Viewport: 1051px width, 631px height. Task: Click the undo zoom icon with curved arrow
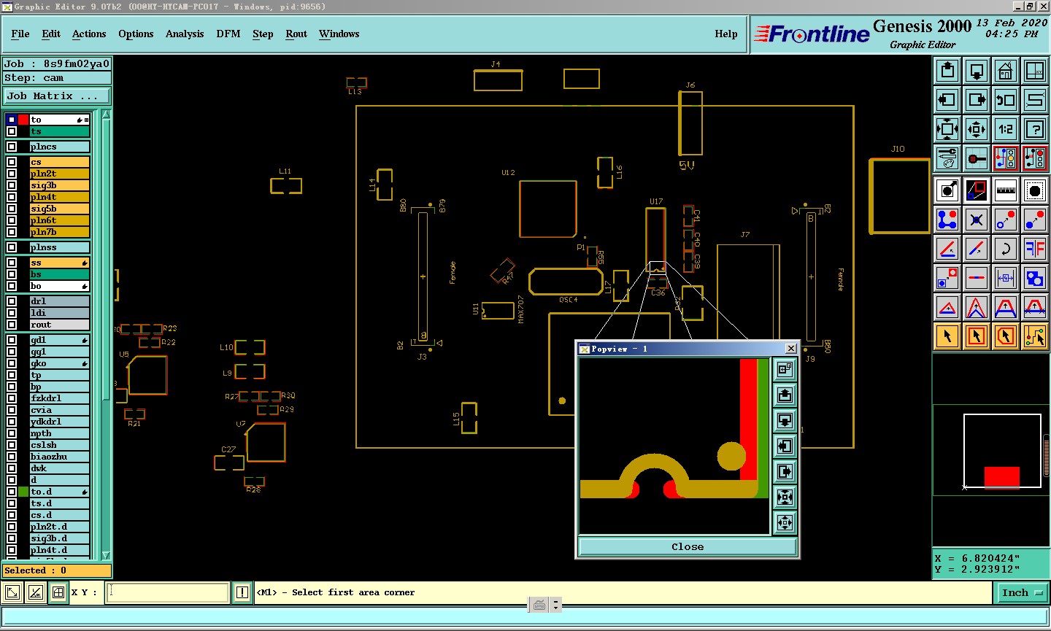1005,100
